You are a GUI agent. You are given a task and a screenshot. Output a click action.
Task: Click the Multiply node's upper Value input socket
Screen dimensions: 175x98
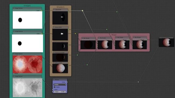pos(52,90)
